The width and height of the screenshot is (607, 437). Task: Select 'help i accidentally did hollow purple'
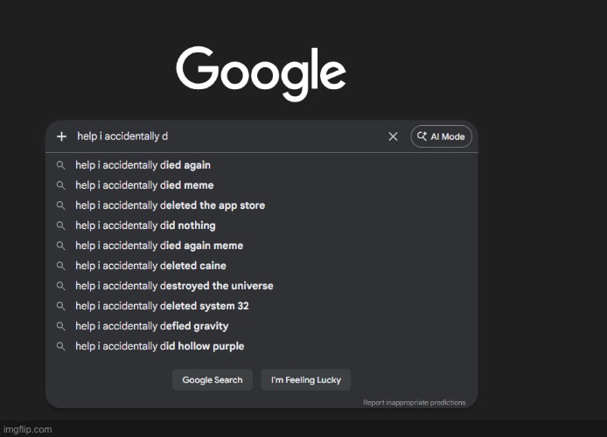(x=159, y=346)
